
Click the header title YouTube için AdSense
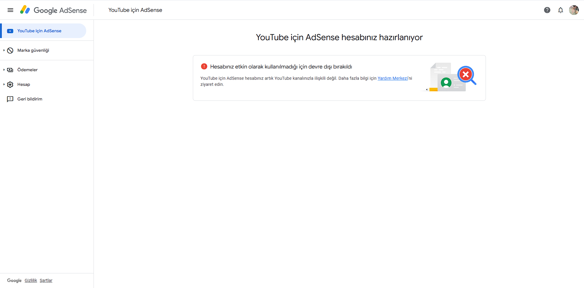135,10
